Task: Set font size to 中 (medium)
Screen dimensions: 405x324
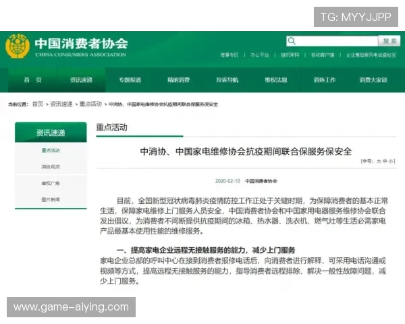Action: point(385,161)
